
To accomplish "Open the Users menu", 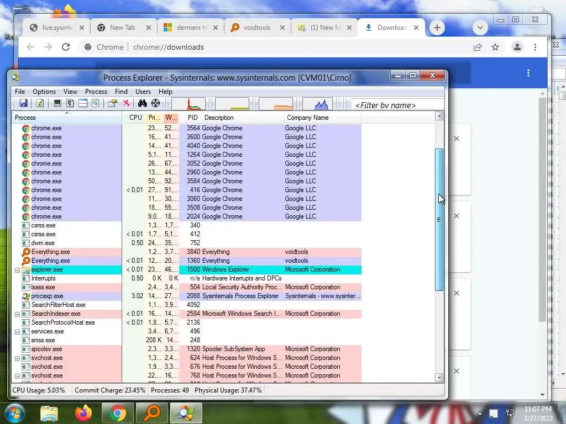I will point(143,92).
